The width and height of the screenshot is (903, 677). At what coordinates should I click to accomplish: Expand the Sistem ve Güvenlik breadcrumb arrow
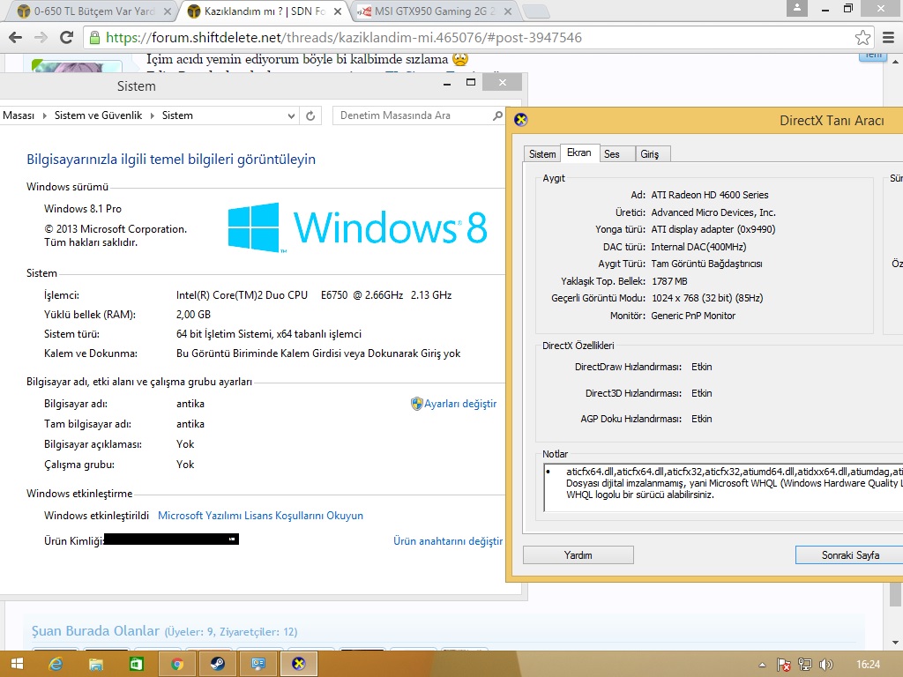152,115
